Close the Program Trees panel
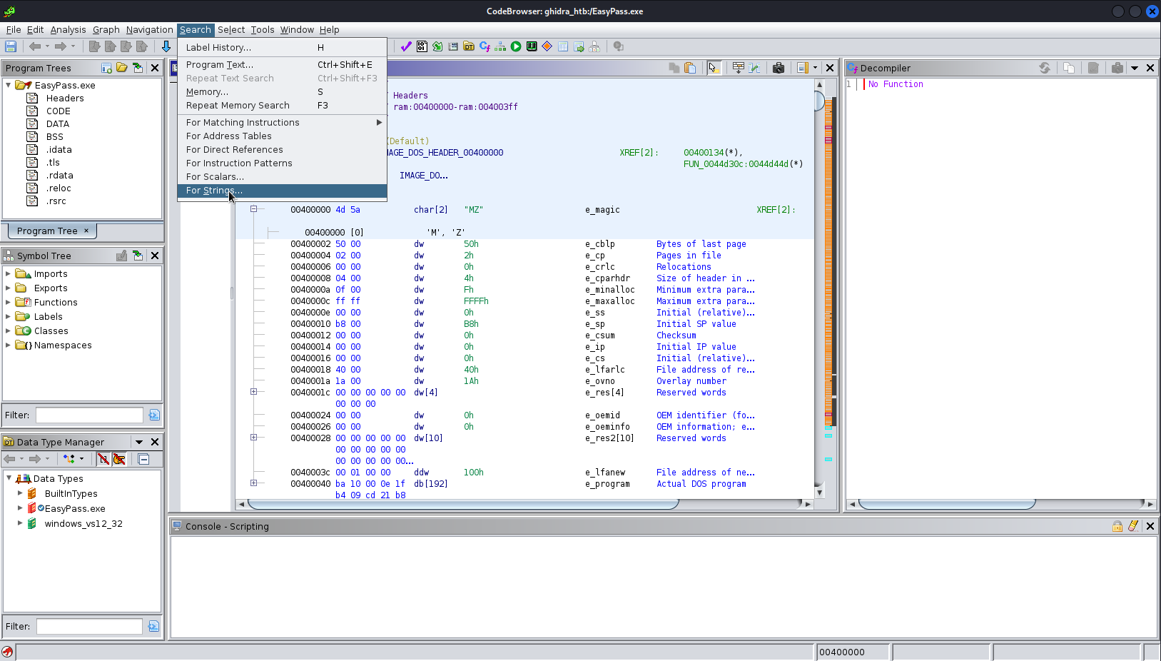Viewport: 1161px width, 661px height. click(155, 68)
